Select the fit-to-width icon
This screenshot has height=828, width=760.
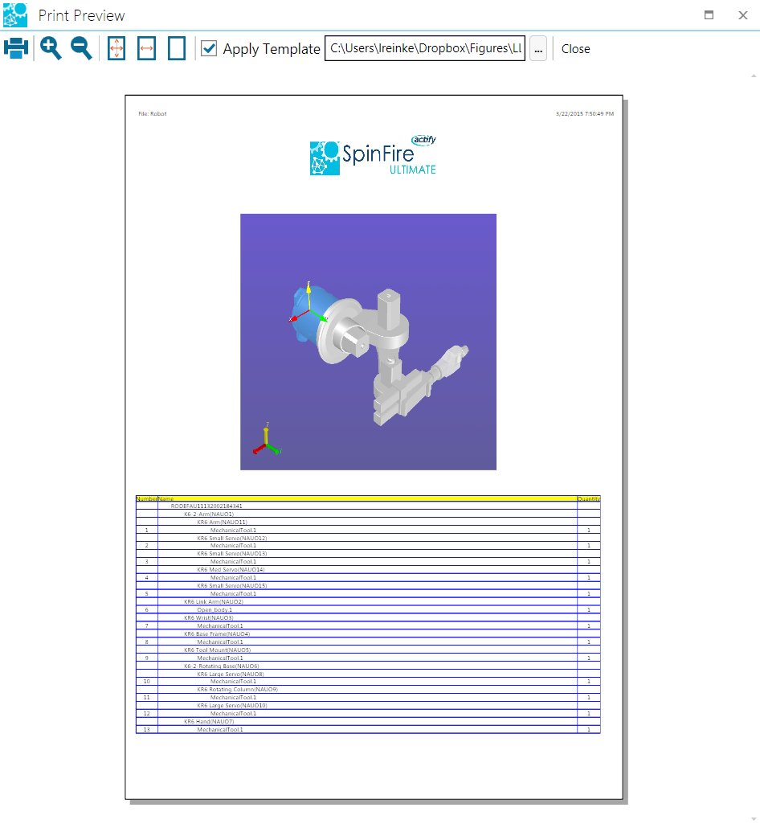pos(146,48)
